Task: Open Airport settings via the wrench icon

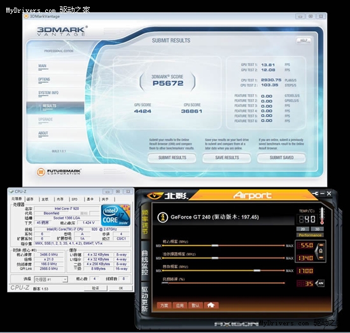Action: click(315, 193)
